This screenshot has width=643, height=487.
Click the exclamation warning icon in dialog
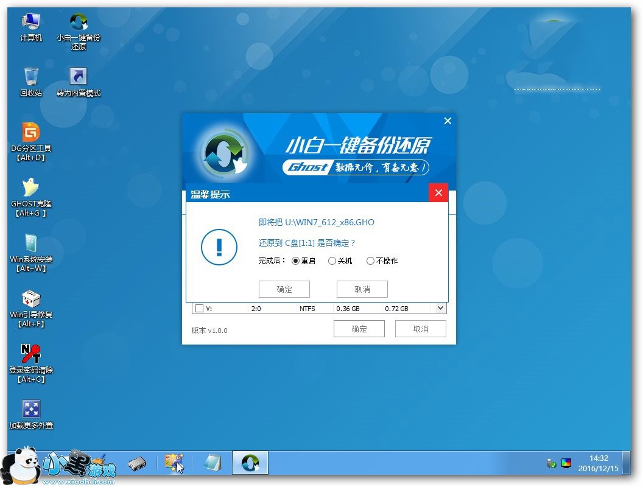click(219, 247)
